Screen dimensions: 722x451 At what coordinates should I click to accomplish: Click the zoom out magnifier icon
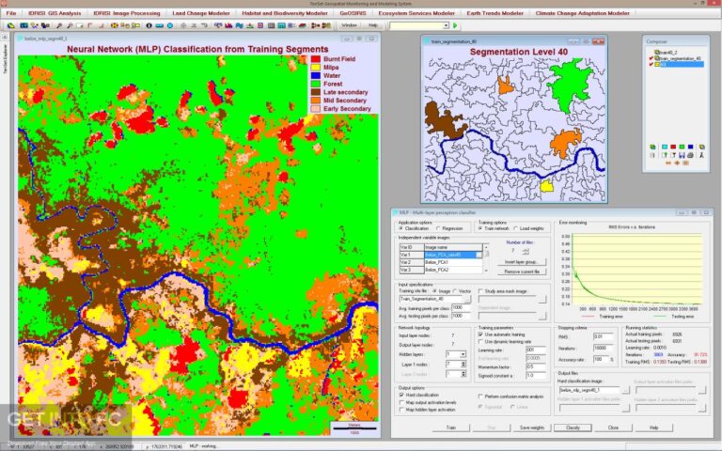pyautogui.click(x=70, y=25)
